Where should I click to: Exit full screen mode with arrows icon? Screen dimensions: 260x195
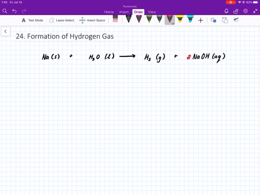255,11
